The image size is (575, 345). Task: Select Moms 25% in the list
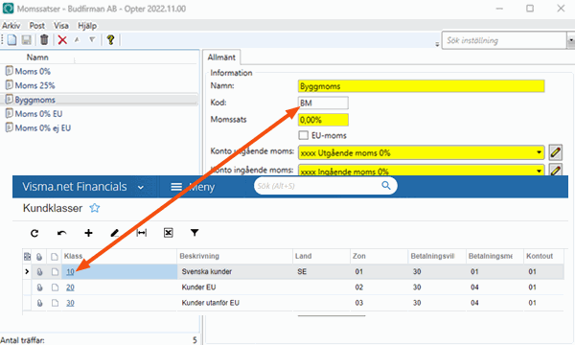tap(34, 85)
